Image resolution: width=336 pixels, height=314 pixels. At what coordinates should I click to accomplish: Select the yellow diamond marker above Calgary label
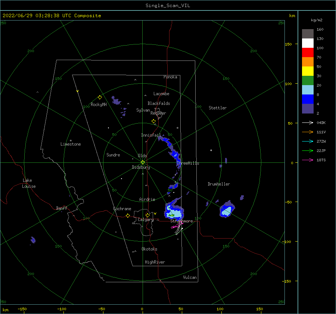point(147,215)
